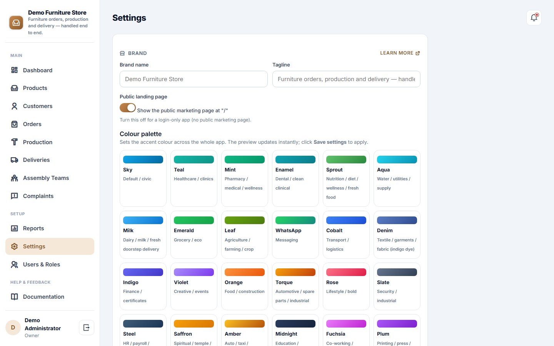This screenshot has width=554, height=346.
Task: Click the Brand name input field
Action: (x=194, y=79)
